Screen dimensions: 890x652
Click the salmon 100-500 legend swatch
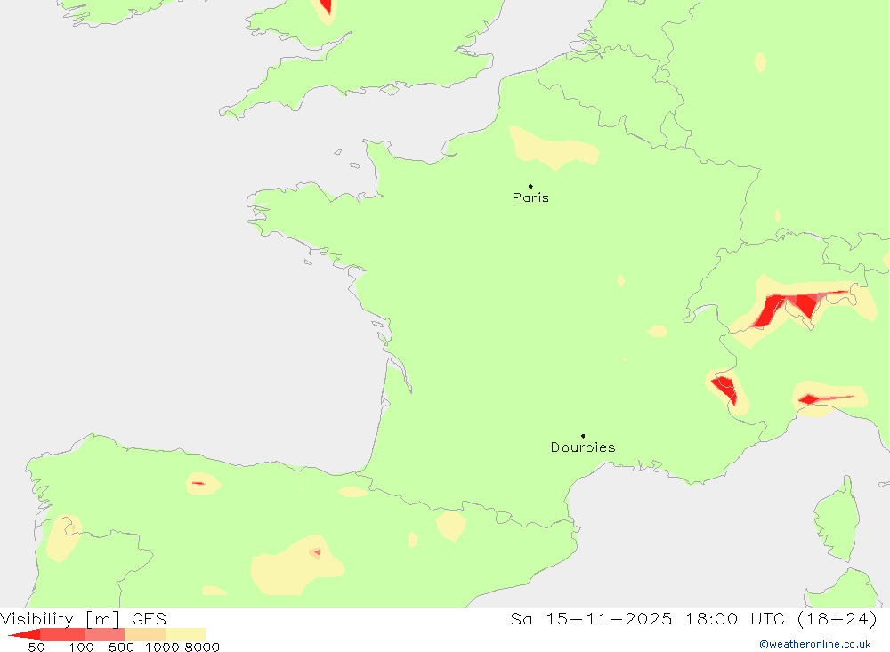[x=104, y=634]
